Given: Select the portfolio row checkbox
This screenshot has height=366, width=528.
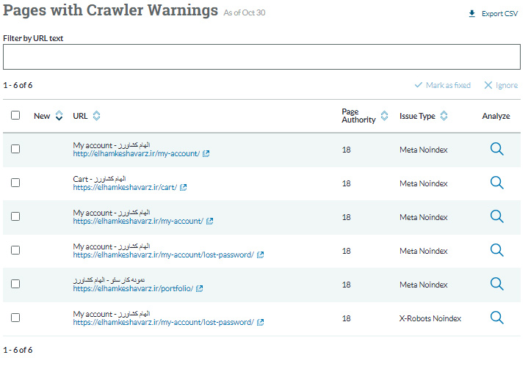Looking at the screenshot, I should click(15, 284).
